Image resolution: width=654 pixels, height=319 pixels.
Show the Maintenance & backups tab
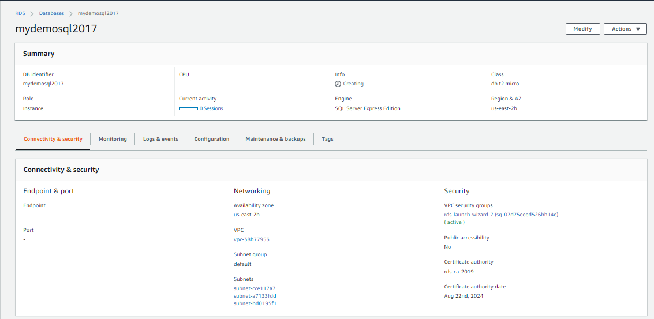click(x=275, y=139)
